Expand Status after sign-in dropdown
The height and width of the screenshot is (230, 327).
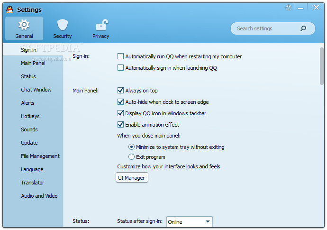click(190, 221)
